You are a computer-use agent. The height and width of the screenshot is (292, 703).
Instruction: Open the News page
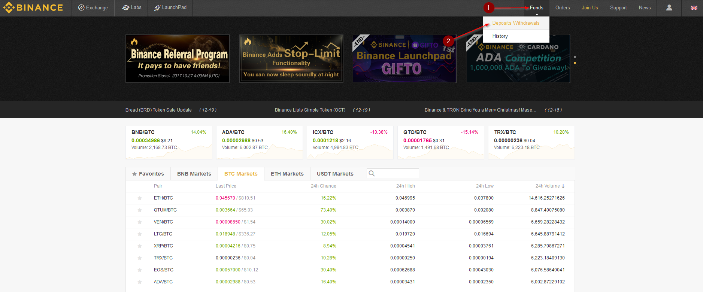coord(645,7)
